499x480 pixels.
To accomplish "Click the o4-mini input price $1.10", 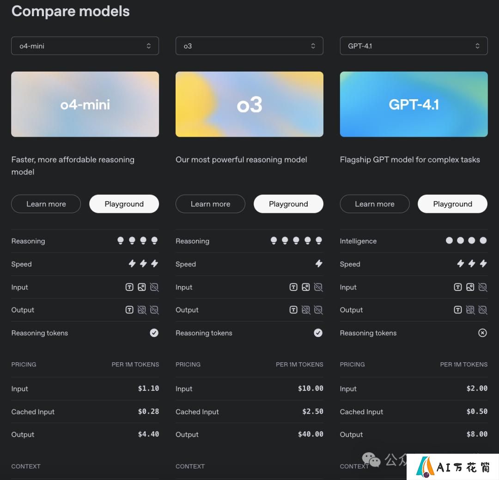I will [149, 388].
